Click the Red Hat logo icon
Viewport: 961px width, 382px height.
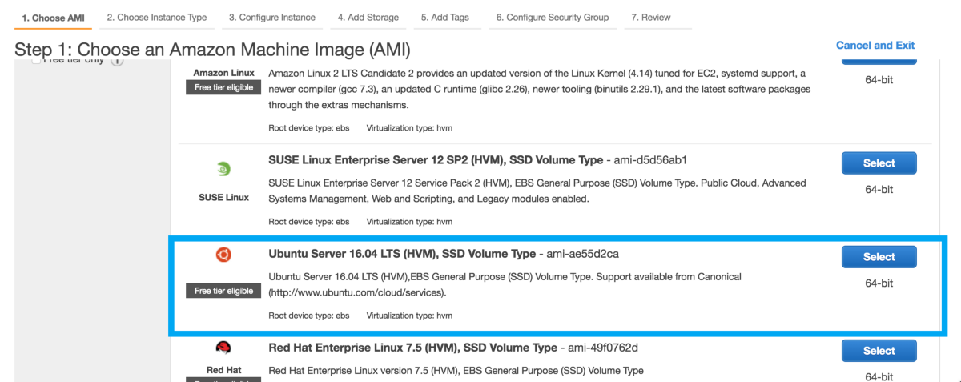(223, 348)
